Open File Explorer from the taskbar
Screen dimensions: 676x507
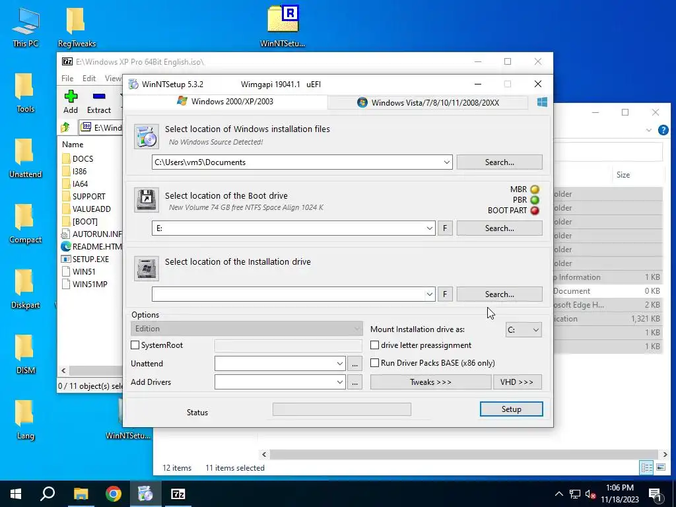click(x=81, y=494)
